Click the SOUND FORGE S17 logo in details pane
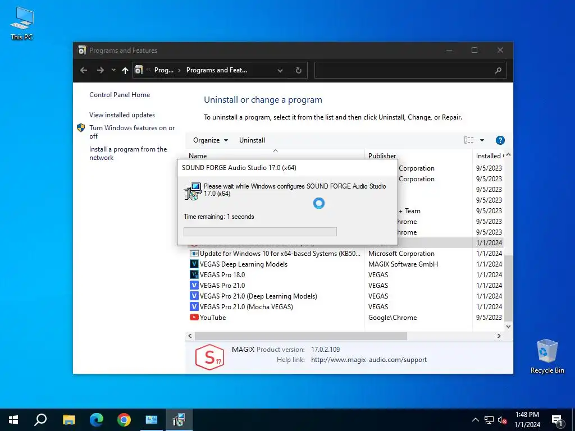 point(209,356)
